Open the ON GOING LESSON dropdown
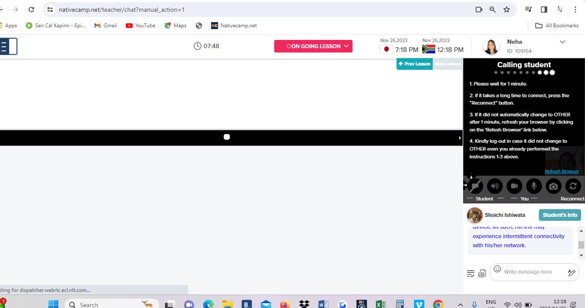 [x=313, y=46]
